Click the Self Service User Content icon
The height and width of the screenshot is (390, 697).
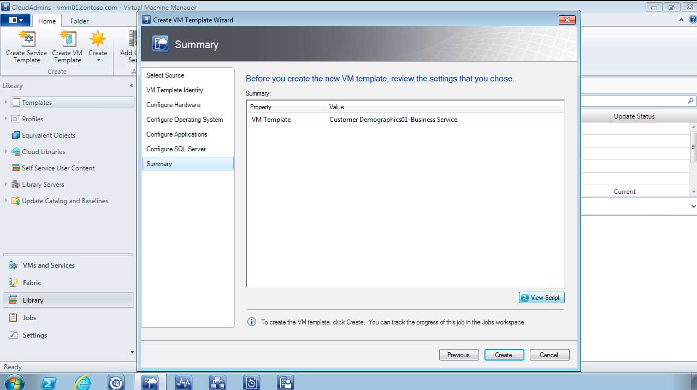(16, 168)
